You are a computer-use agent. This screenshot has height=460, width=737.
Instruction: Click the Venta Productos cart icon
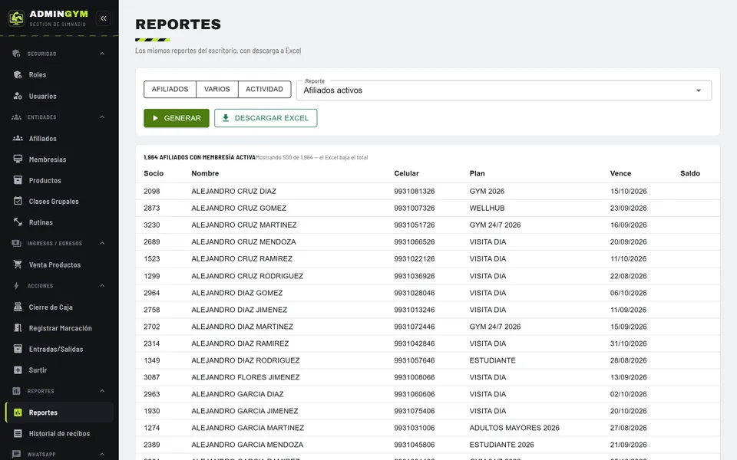(18, 264)
